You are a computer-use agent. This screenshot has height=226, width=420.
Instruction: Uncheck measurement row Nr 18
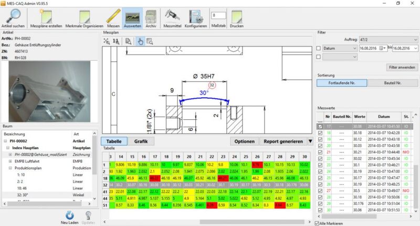(320, 133)
